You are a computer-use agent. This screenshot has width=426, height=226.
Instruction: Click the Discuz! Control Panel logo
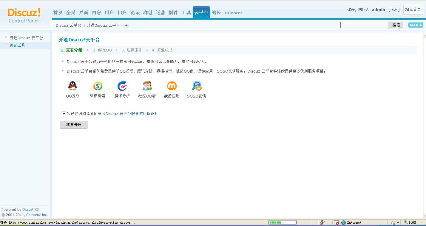tap(24, 15)
